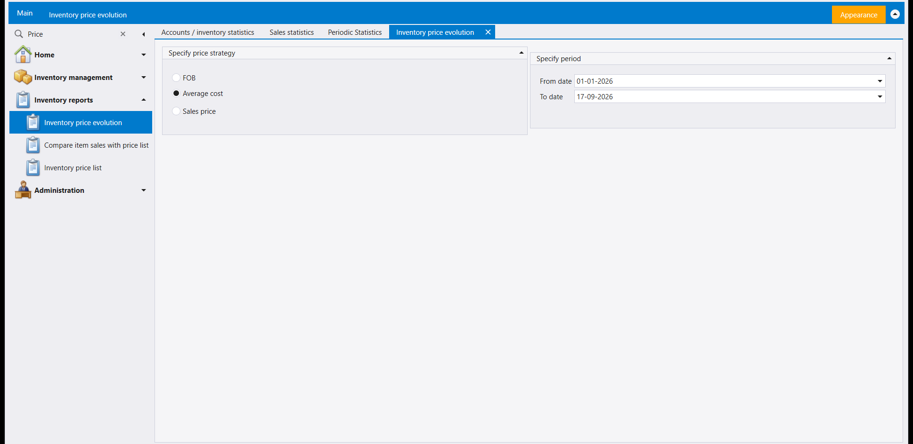Click the Specify price strategy header text
The width and height of the screenshot is (913, 444).
click(x=202, y=53)
